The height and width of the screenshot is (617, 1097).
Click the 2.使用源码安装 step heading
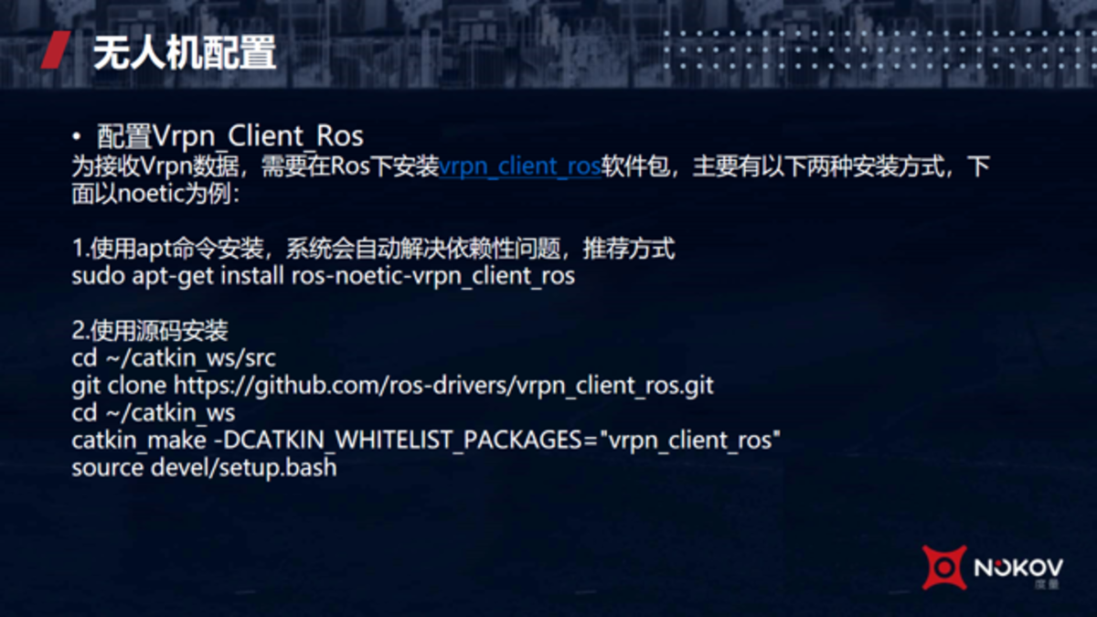(x=150, y=331)
